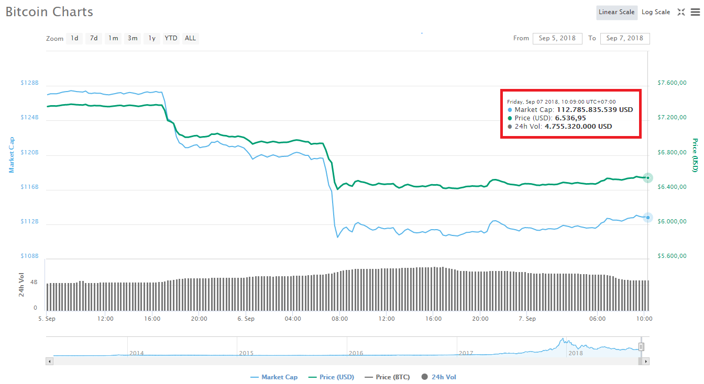Click the Bitcoin Charts heading
This screenshot has width=704, height=384.
[x=49, y=12]
